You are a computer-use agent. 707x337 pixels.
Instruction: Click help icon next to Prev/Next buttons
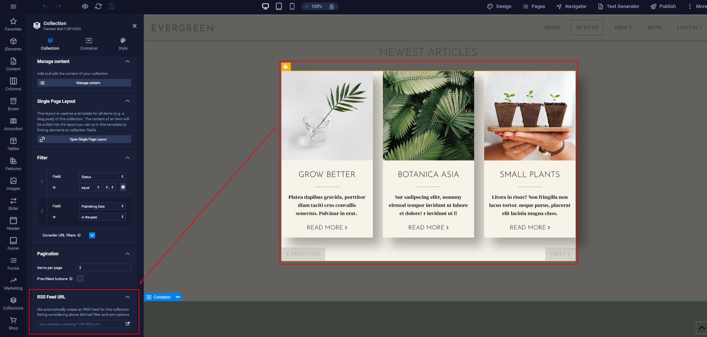point(71,279)
